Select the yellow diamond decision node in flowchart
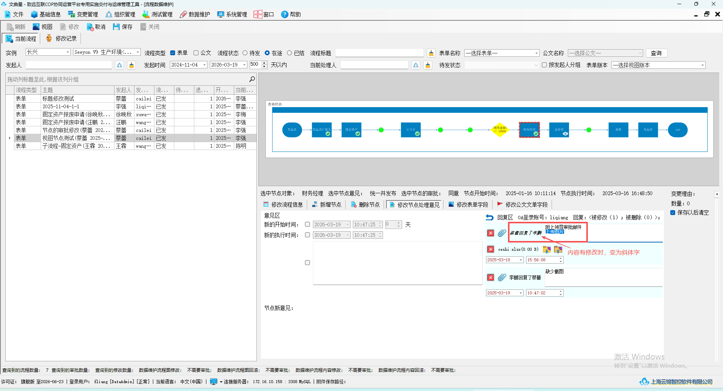 click(x=500, y=130)
